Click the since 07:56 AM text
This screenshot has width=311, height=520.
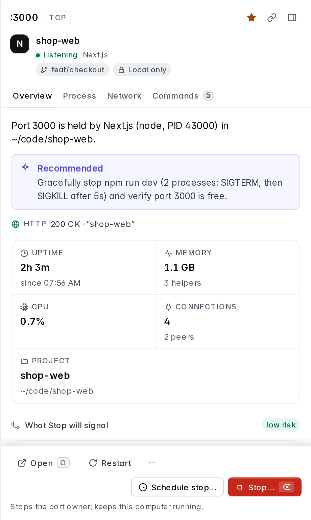point(50,283)
